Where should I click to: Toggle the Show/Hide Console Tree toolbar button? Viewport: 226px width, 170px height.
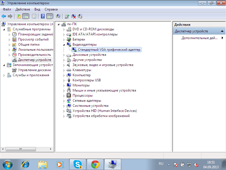click(x=26, y=16)
